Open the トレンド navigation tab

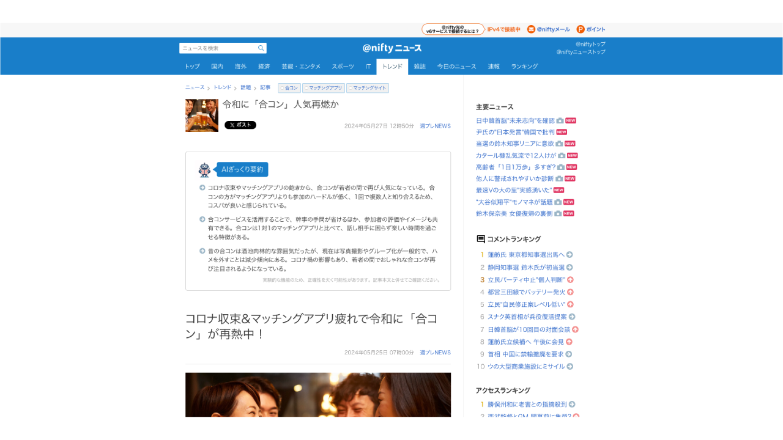(392, 67)
